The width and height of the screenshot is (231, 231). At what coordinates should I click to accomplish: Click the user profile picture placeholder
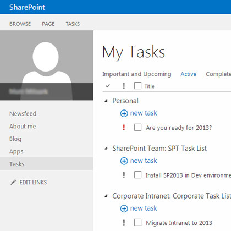(x=47, y=65)
